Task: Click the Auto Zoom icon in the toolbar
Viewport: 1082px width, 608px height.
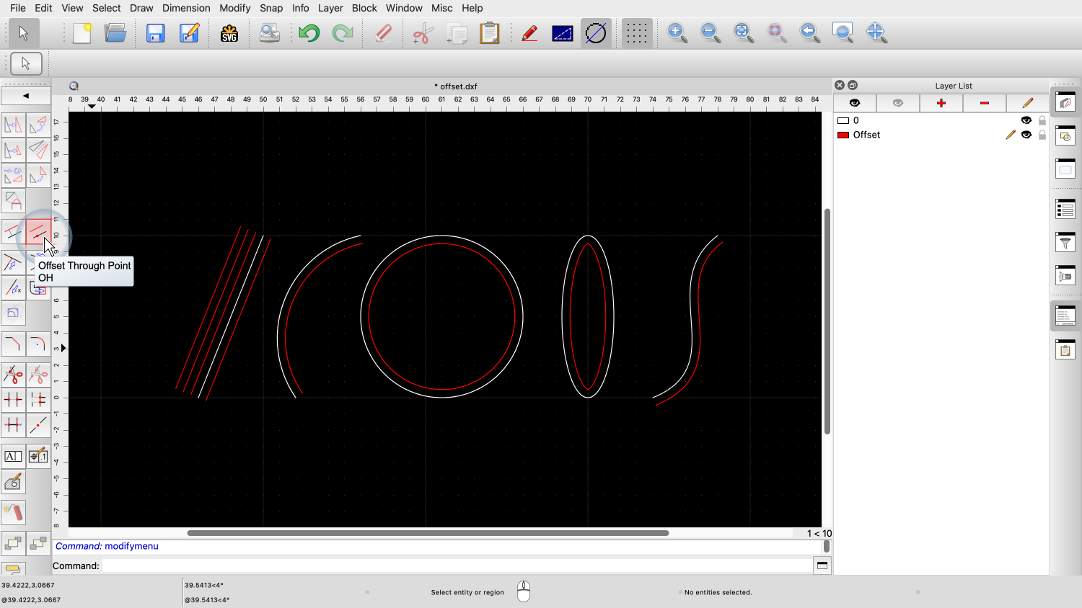Action: [x=742, y=32]
